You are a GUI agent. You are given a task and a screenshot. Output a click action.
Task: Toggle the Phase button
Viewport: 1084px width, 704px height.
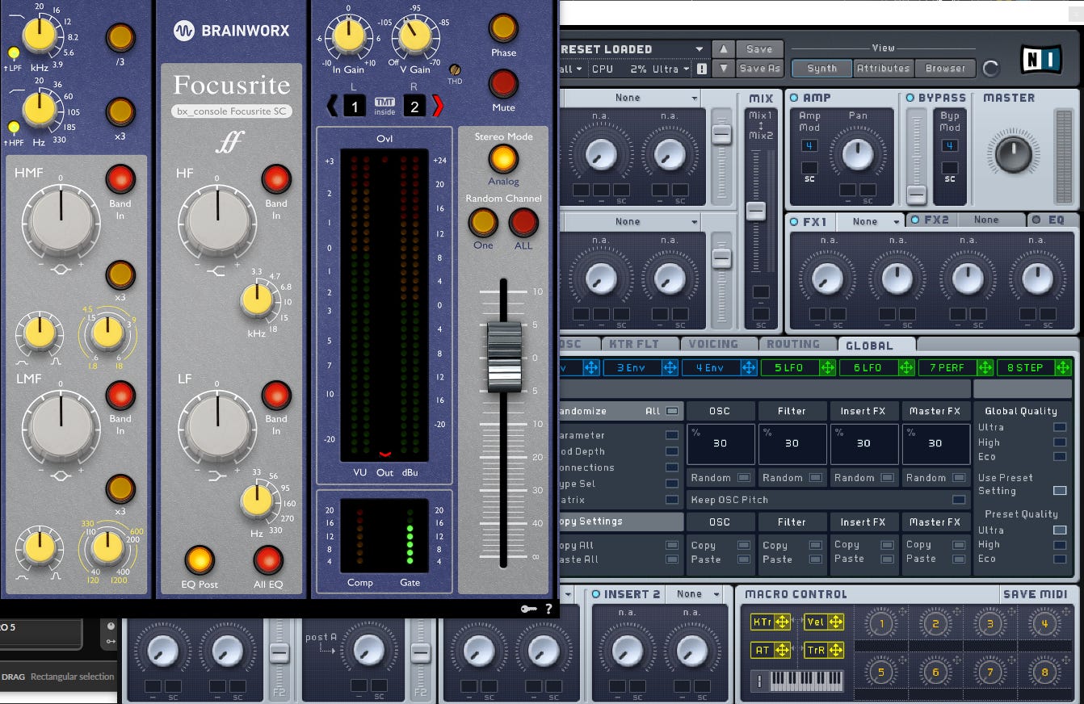(503, 28)
